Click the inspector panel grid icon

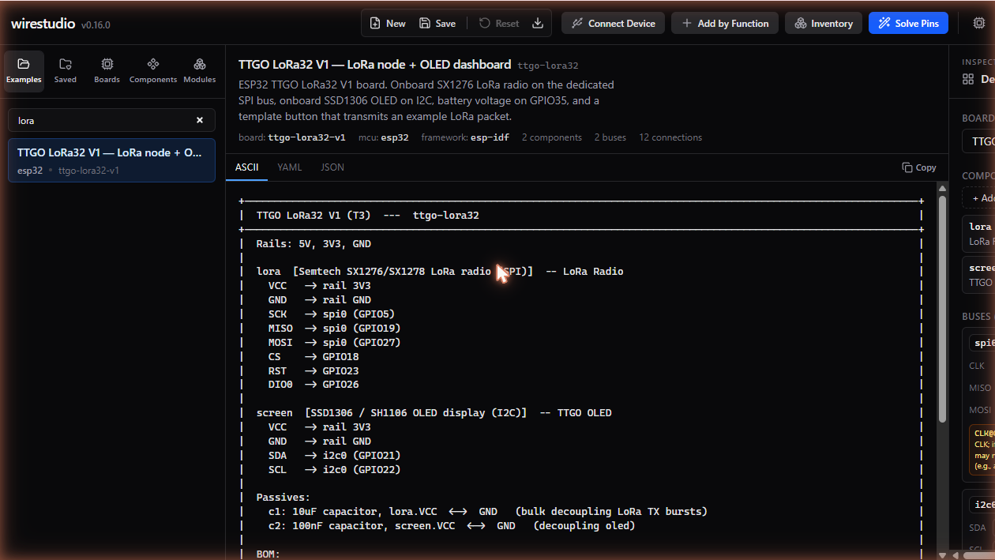pyautogui.click(x=968, y=79)
